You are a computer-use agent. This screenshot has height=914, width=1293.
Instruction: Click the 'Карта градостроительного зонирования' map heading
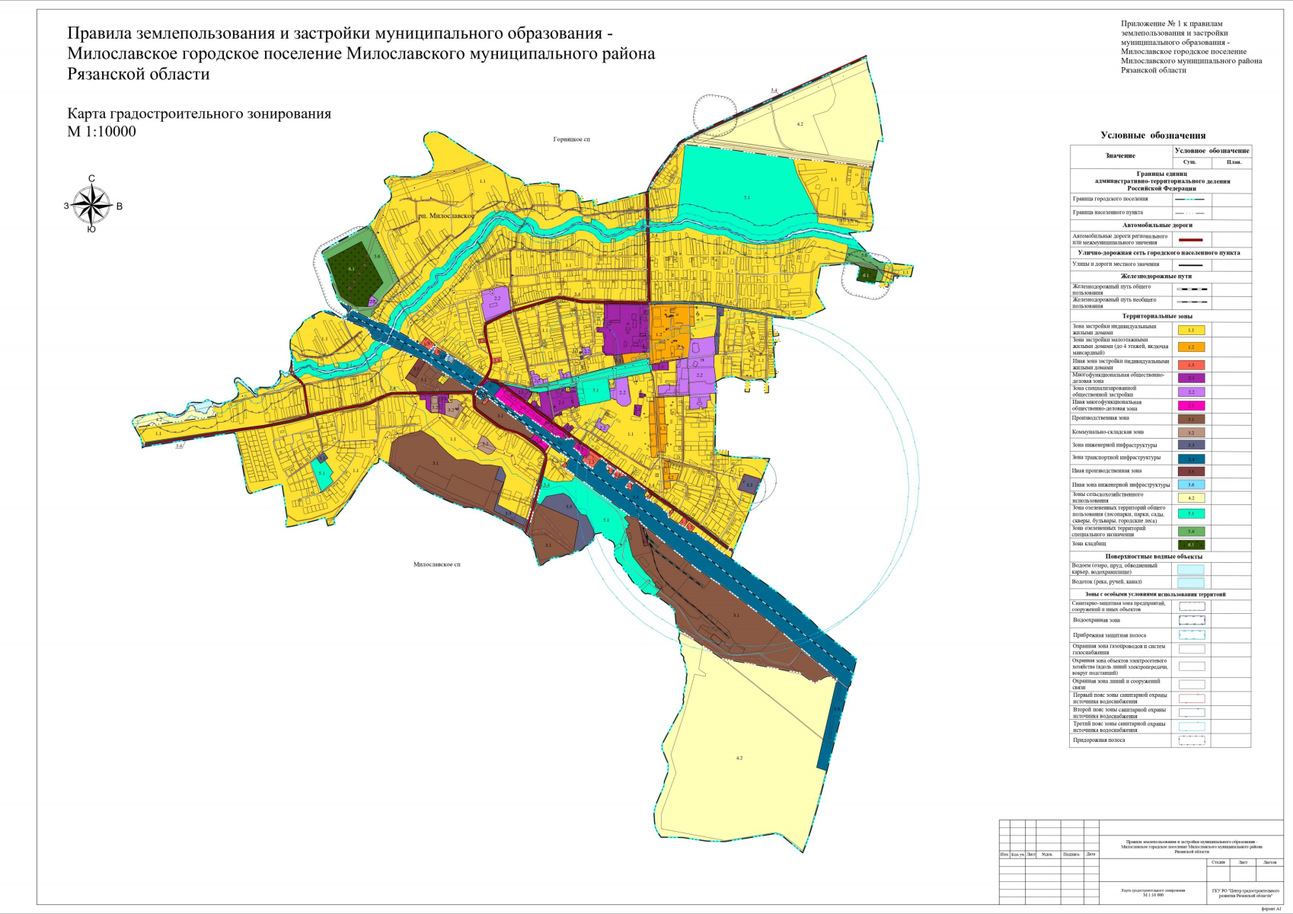[200, 114]
